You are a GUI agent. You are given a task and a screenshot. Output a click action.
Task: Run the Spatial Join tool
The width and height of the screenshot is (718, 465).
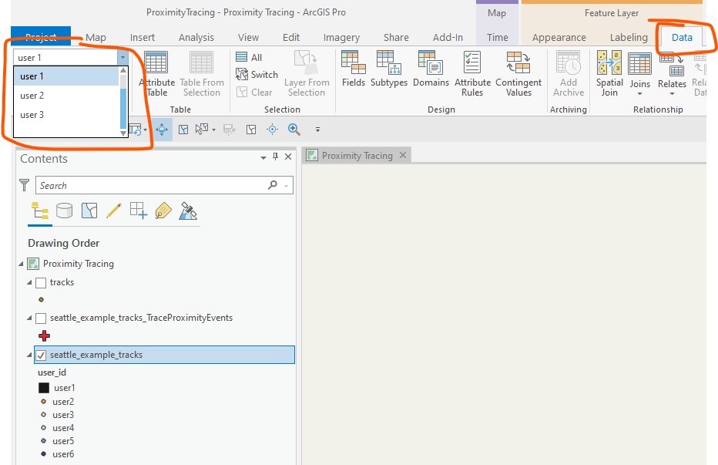[x=609, y=74]
